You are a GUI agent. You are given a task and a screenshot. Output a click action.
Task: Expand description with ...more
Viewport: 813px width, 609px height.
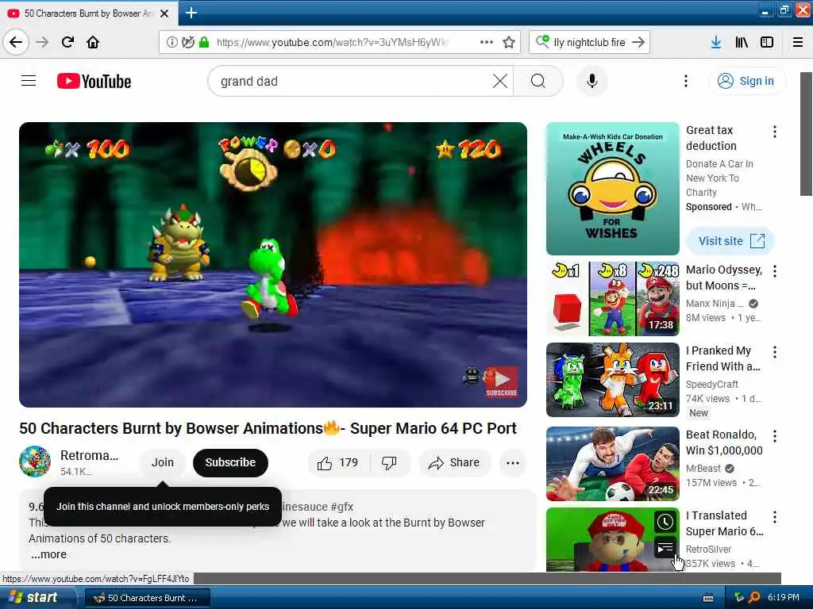pyautogui.click(x=48, y=554)
